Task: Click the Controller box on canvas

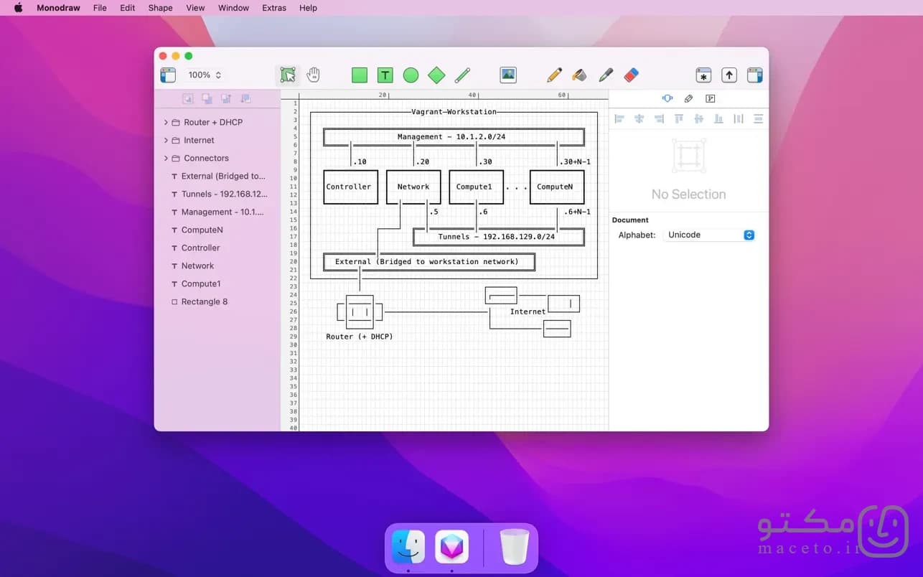Action: pos(350,187)
